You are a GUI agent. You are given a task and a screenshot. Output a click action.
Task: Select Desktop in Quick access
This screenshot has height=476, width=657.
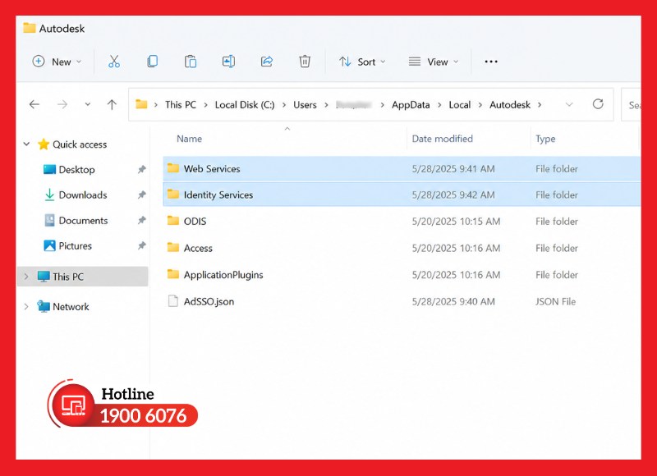click(x=76, y=170)
